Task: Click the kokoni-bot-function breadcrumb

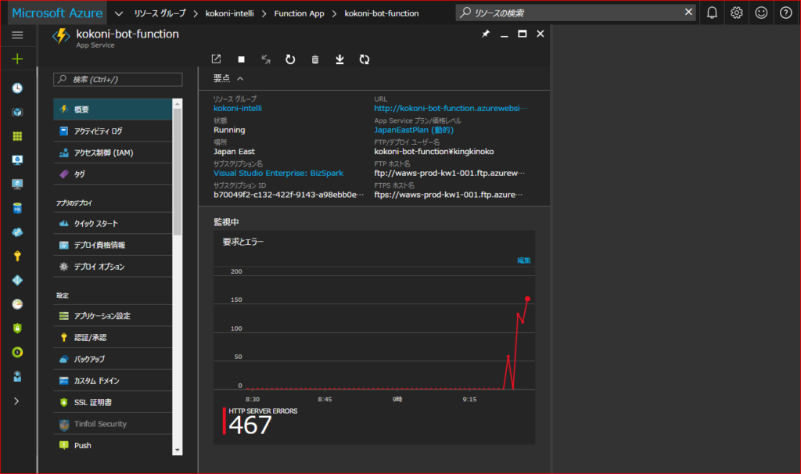Action: point(382,13)
